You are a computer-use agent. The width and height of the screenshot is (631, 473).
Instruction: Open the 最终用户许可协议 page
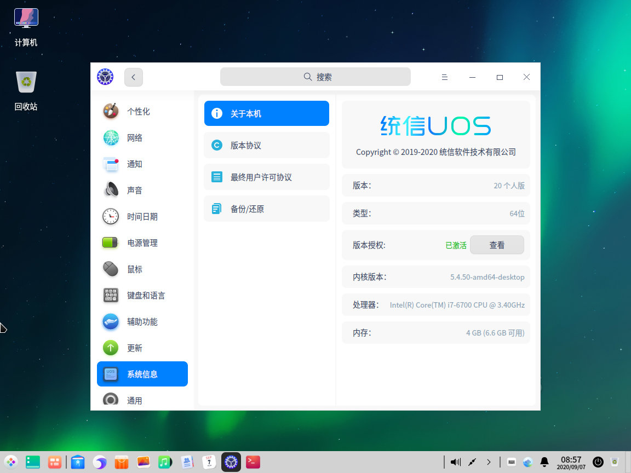coord(266,177)
